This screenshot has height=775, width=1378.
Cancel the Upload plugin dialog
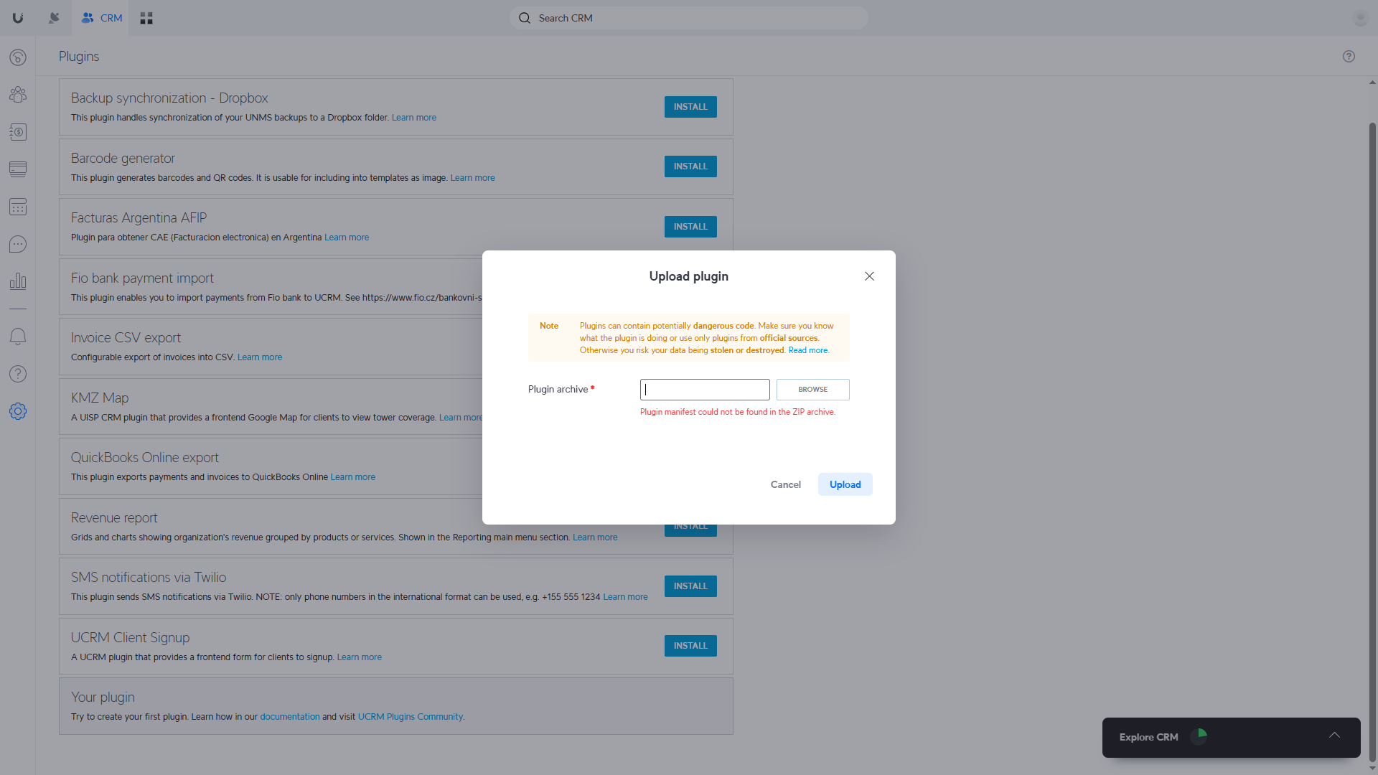pos(785,484)
